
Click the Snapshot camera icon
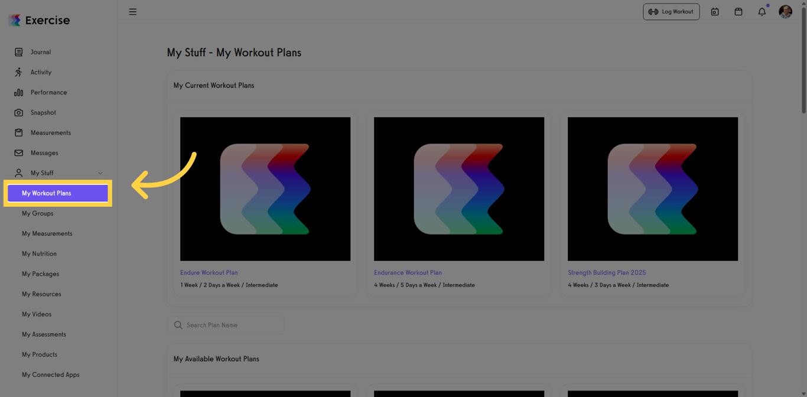tap(18, 112)
